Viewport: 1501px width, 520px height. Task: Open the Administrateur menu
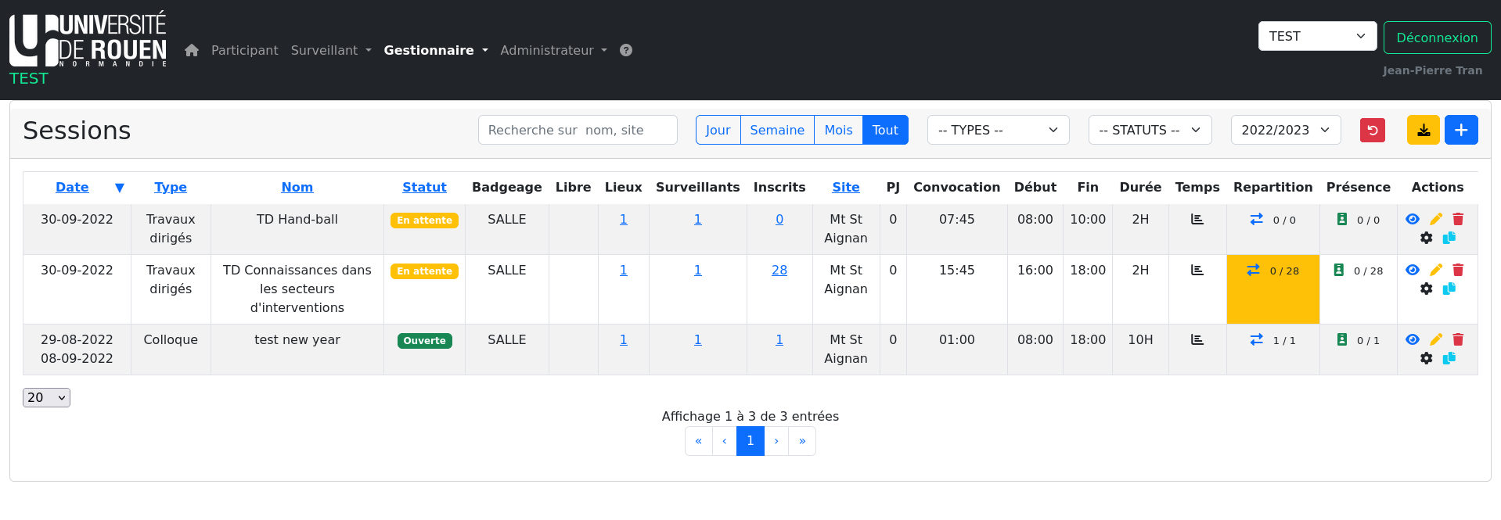[553, 50]
